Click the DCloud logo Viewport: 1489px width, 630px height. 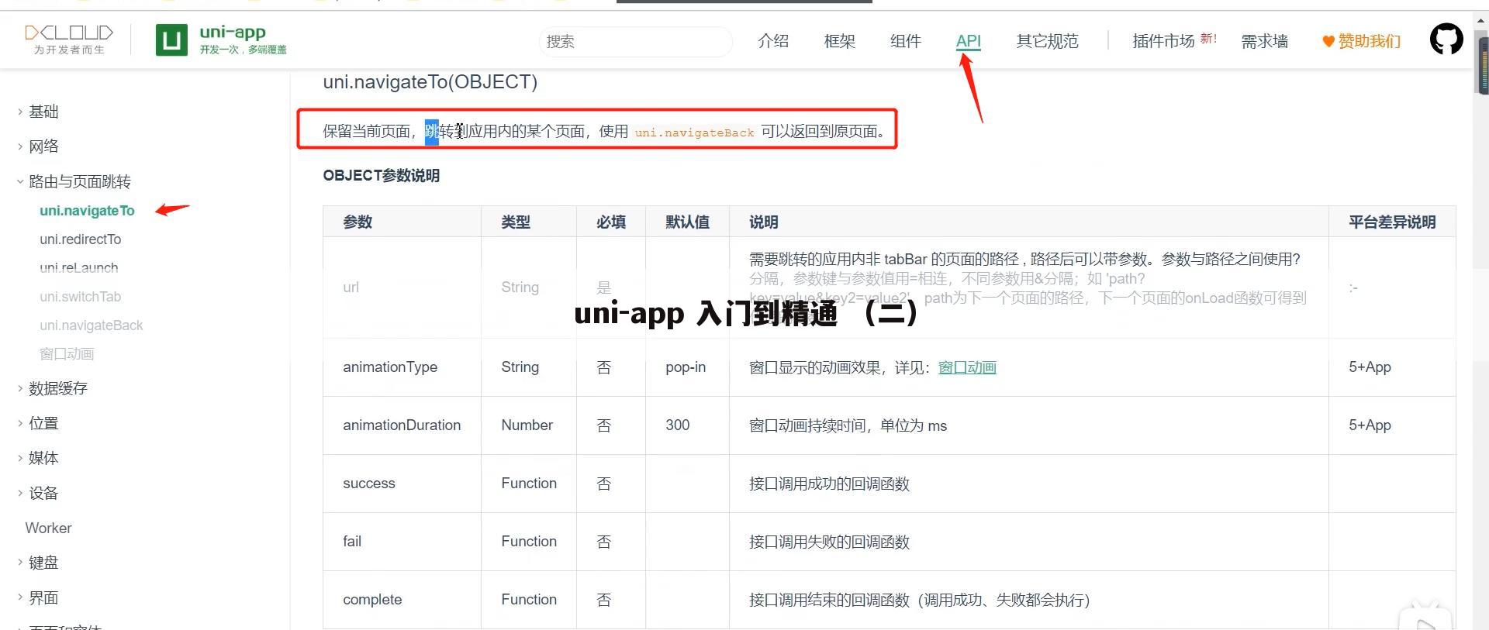69,40
